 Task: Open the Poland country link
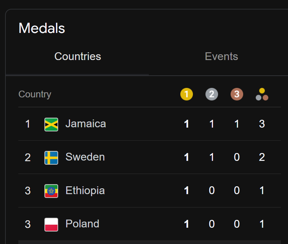(x=82, y=224)
